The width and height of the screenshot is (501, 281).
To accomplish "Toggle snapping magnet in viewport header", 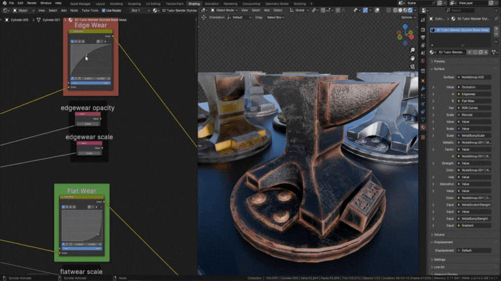I will 323,10.
